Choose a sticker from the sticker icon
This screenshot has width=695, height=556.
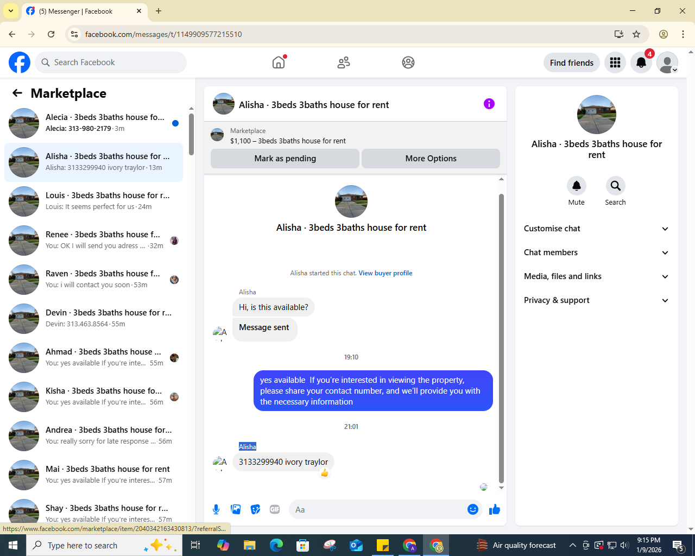[255, 509]
